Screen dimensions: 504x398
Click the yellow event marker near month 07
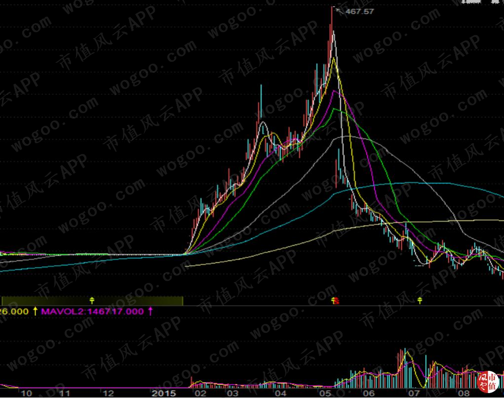tap(420, 301)
